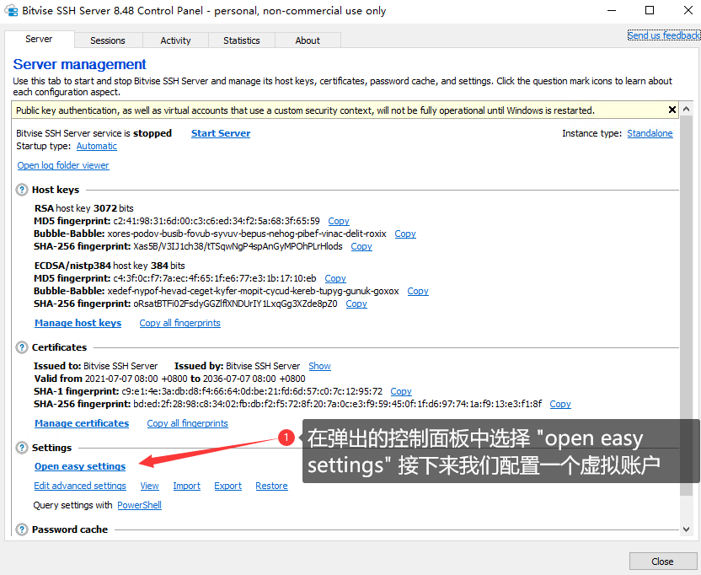This screenshot has height=575, width=701.
Task: Switch to the Sessions tab
Action: (108, 40)
